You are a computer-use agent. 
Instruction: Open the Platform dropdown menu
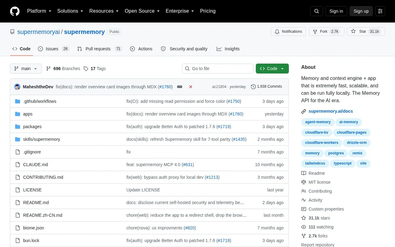click(x=39, y=11)
